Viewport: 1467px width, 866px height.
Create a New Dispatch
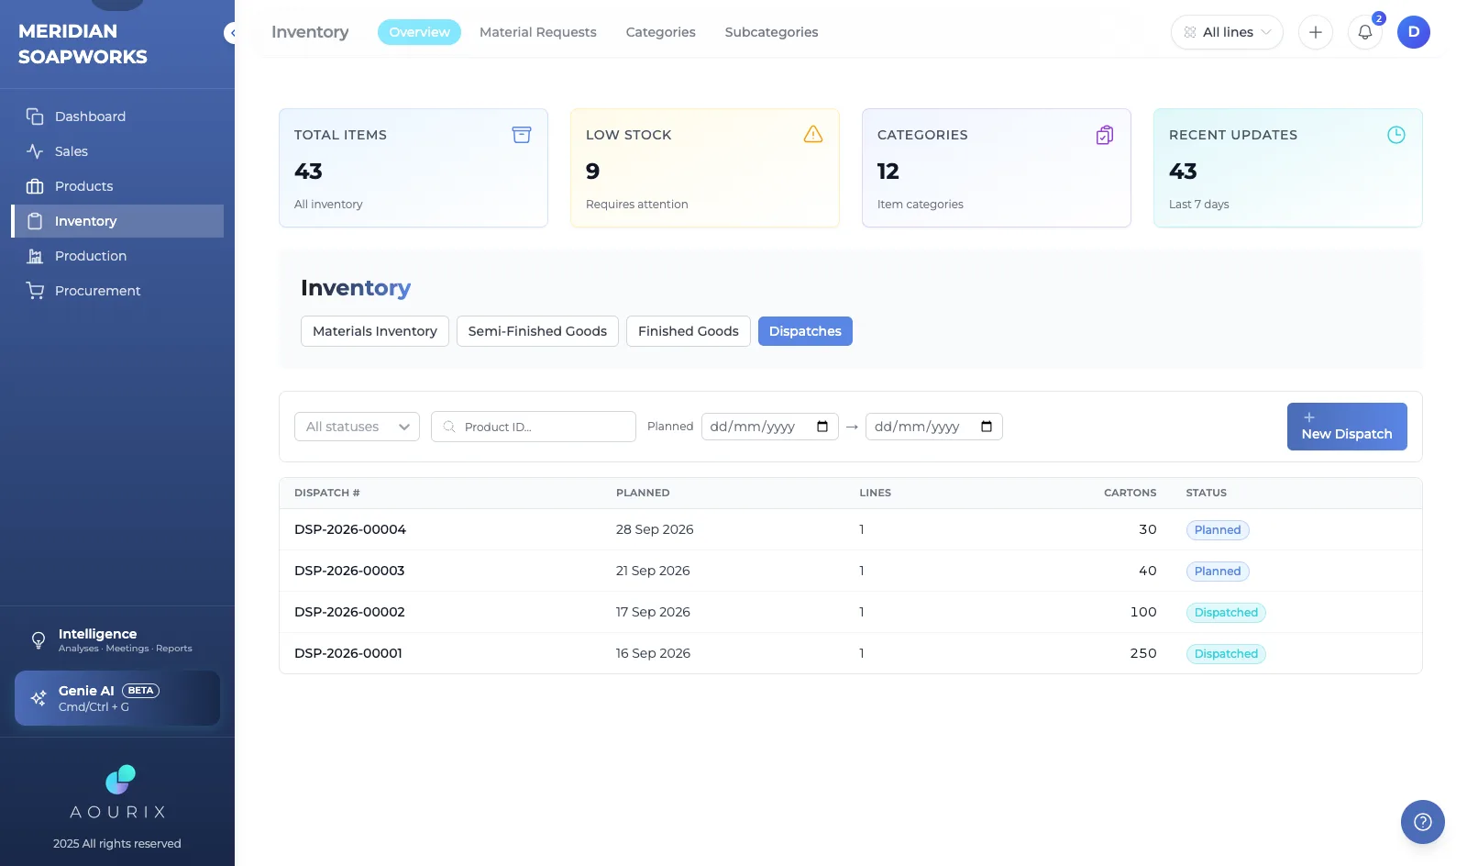tap(1347, 427)
